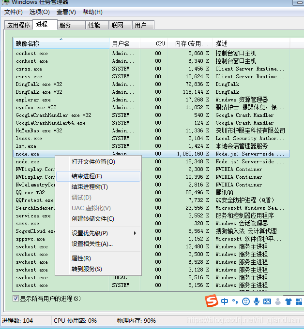Sort by 映像名称 column header
Viewport: 304px width, 329px height.
61,43
